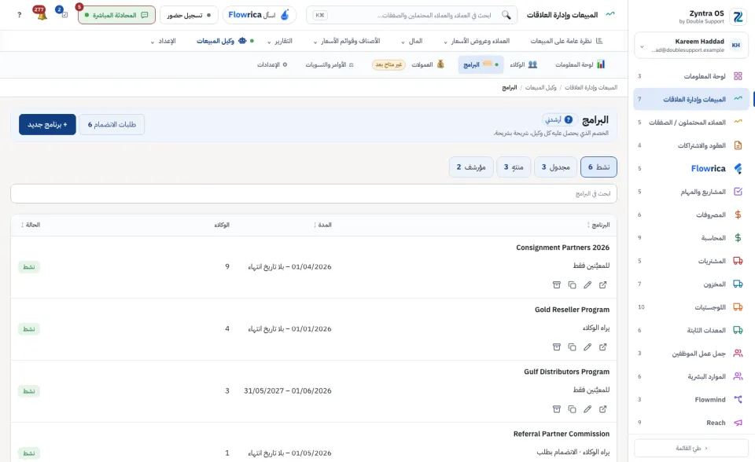755x462 pixels.
Task: Open المحاسبة in the sidebar
Action: pyautogui.click(x=691, y=238)
